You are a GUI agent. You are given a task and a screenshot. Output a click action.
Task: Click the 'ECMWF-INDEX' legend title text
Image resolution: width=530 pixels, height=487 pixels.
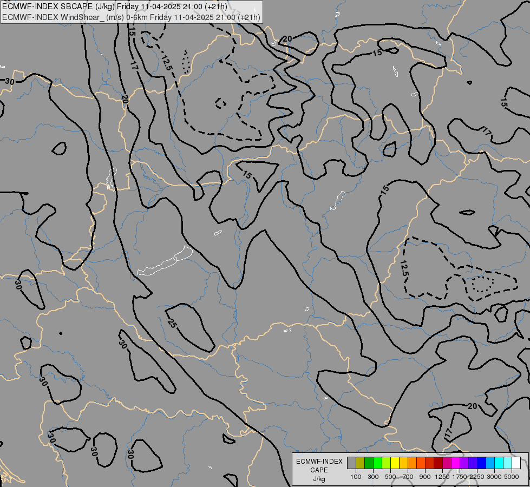(319, 462)
